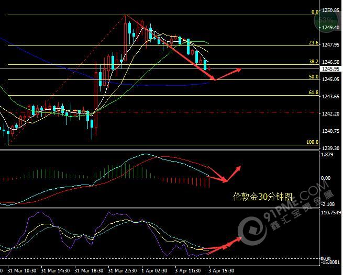
Task: Click the 1245.05 price axis label
Action: point(331,79)
